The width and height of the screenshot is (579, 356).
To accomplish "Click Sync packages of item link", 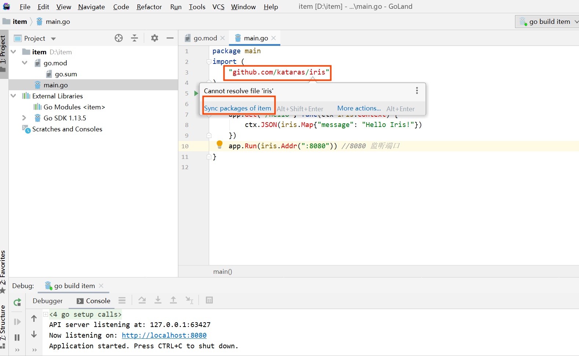I will 237,108.
